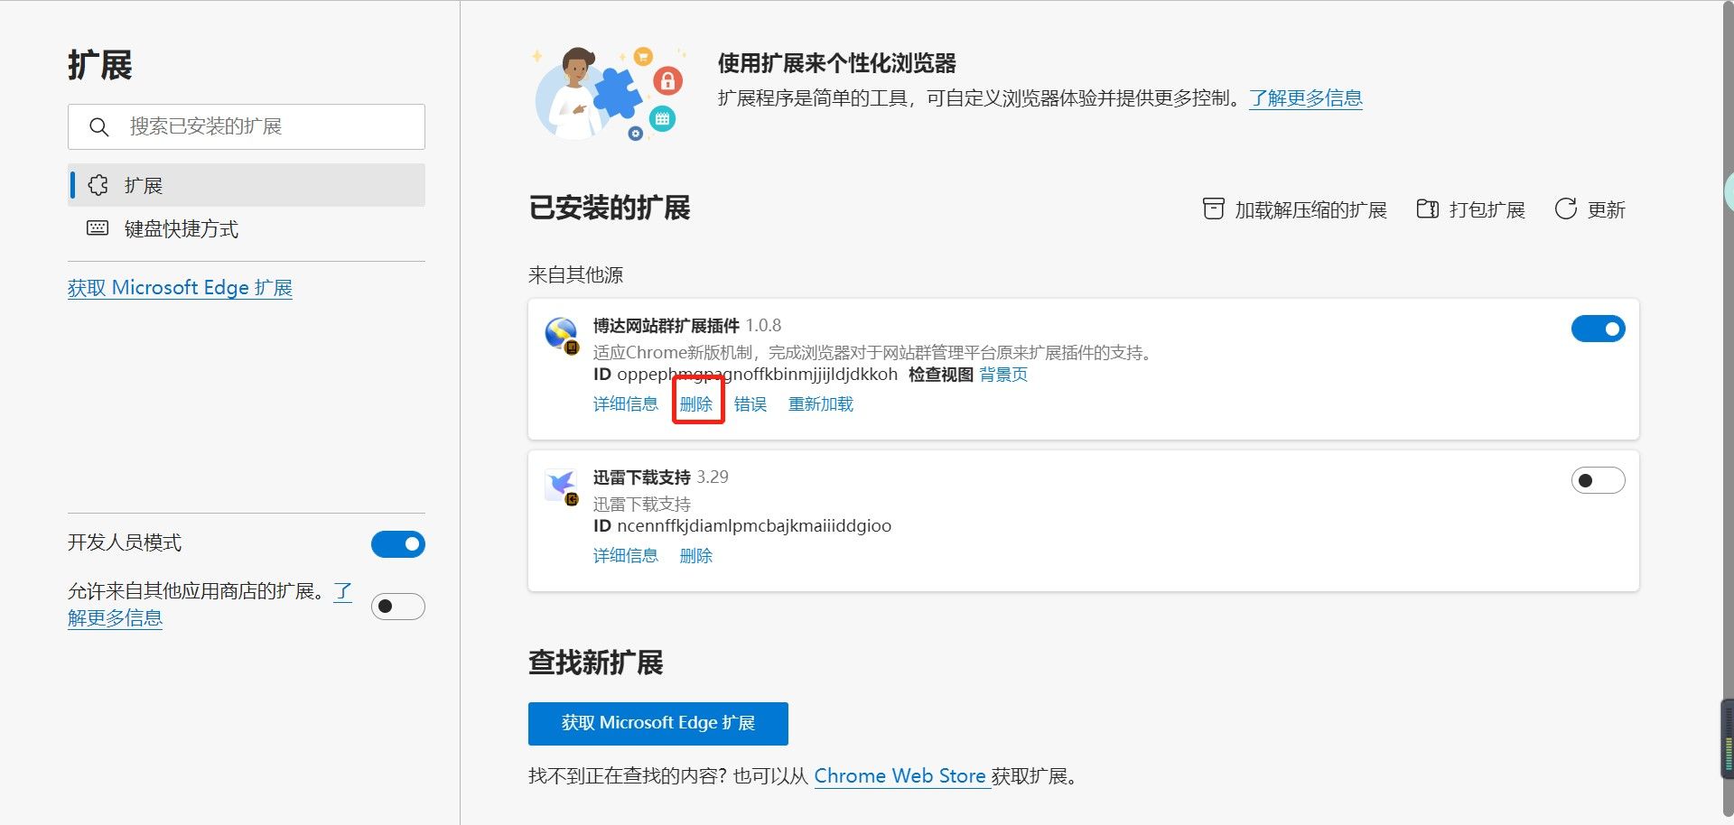The image size is (1734, 825).
Task: Click the blue 获取 Microsoft Edge 扩展 button
Action: click(x=657, y=723)
